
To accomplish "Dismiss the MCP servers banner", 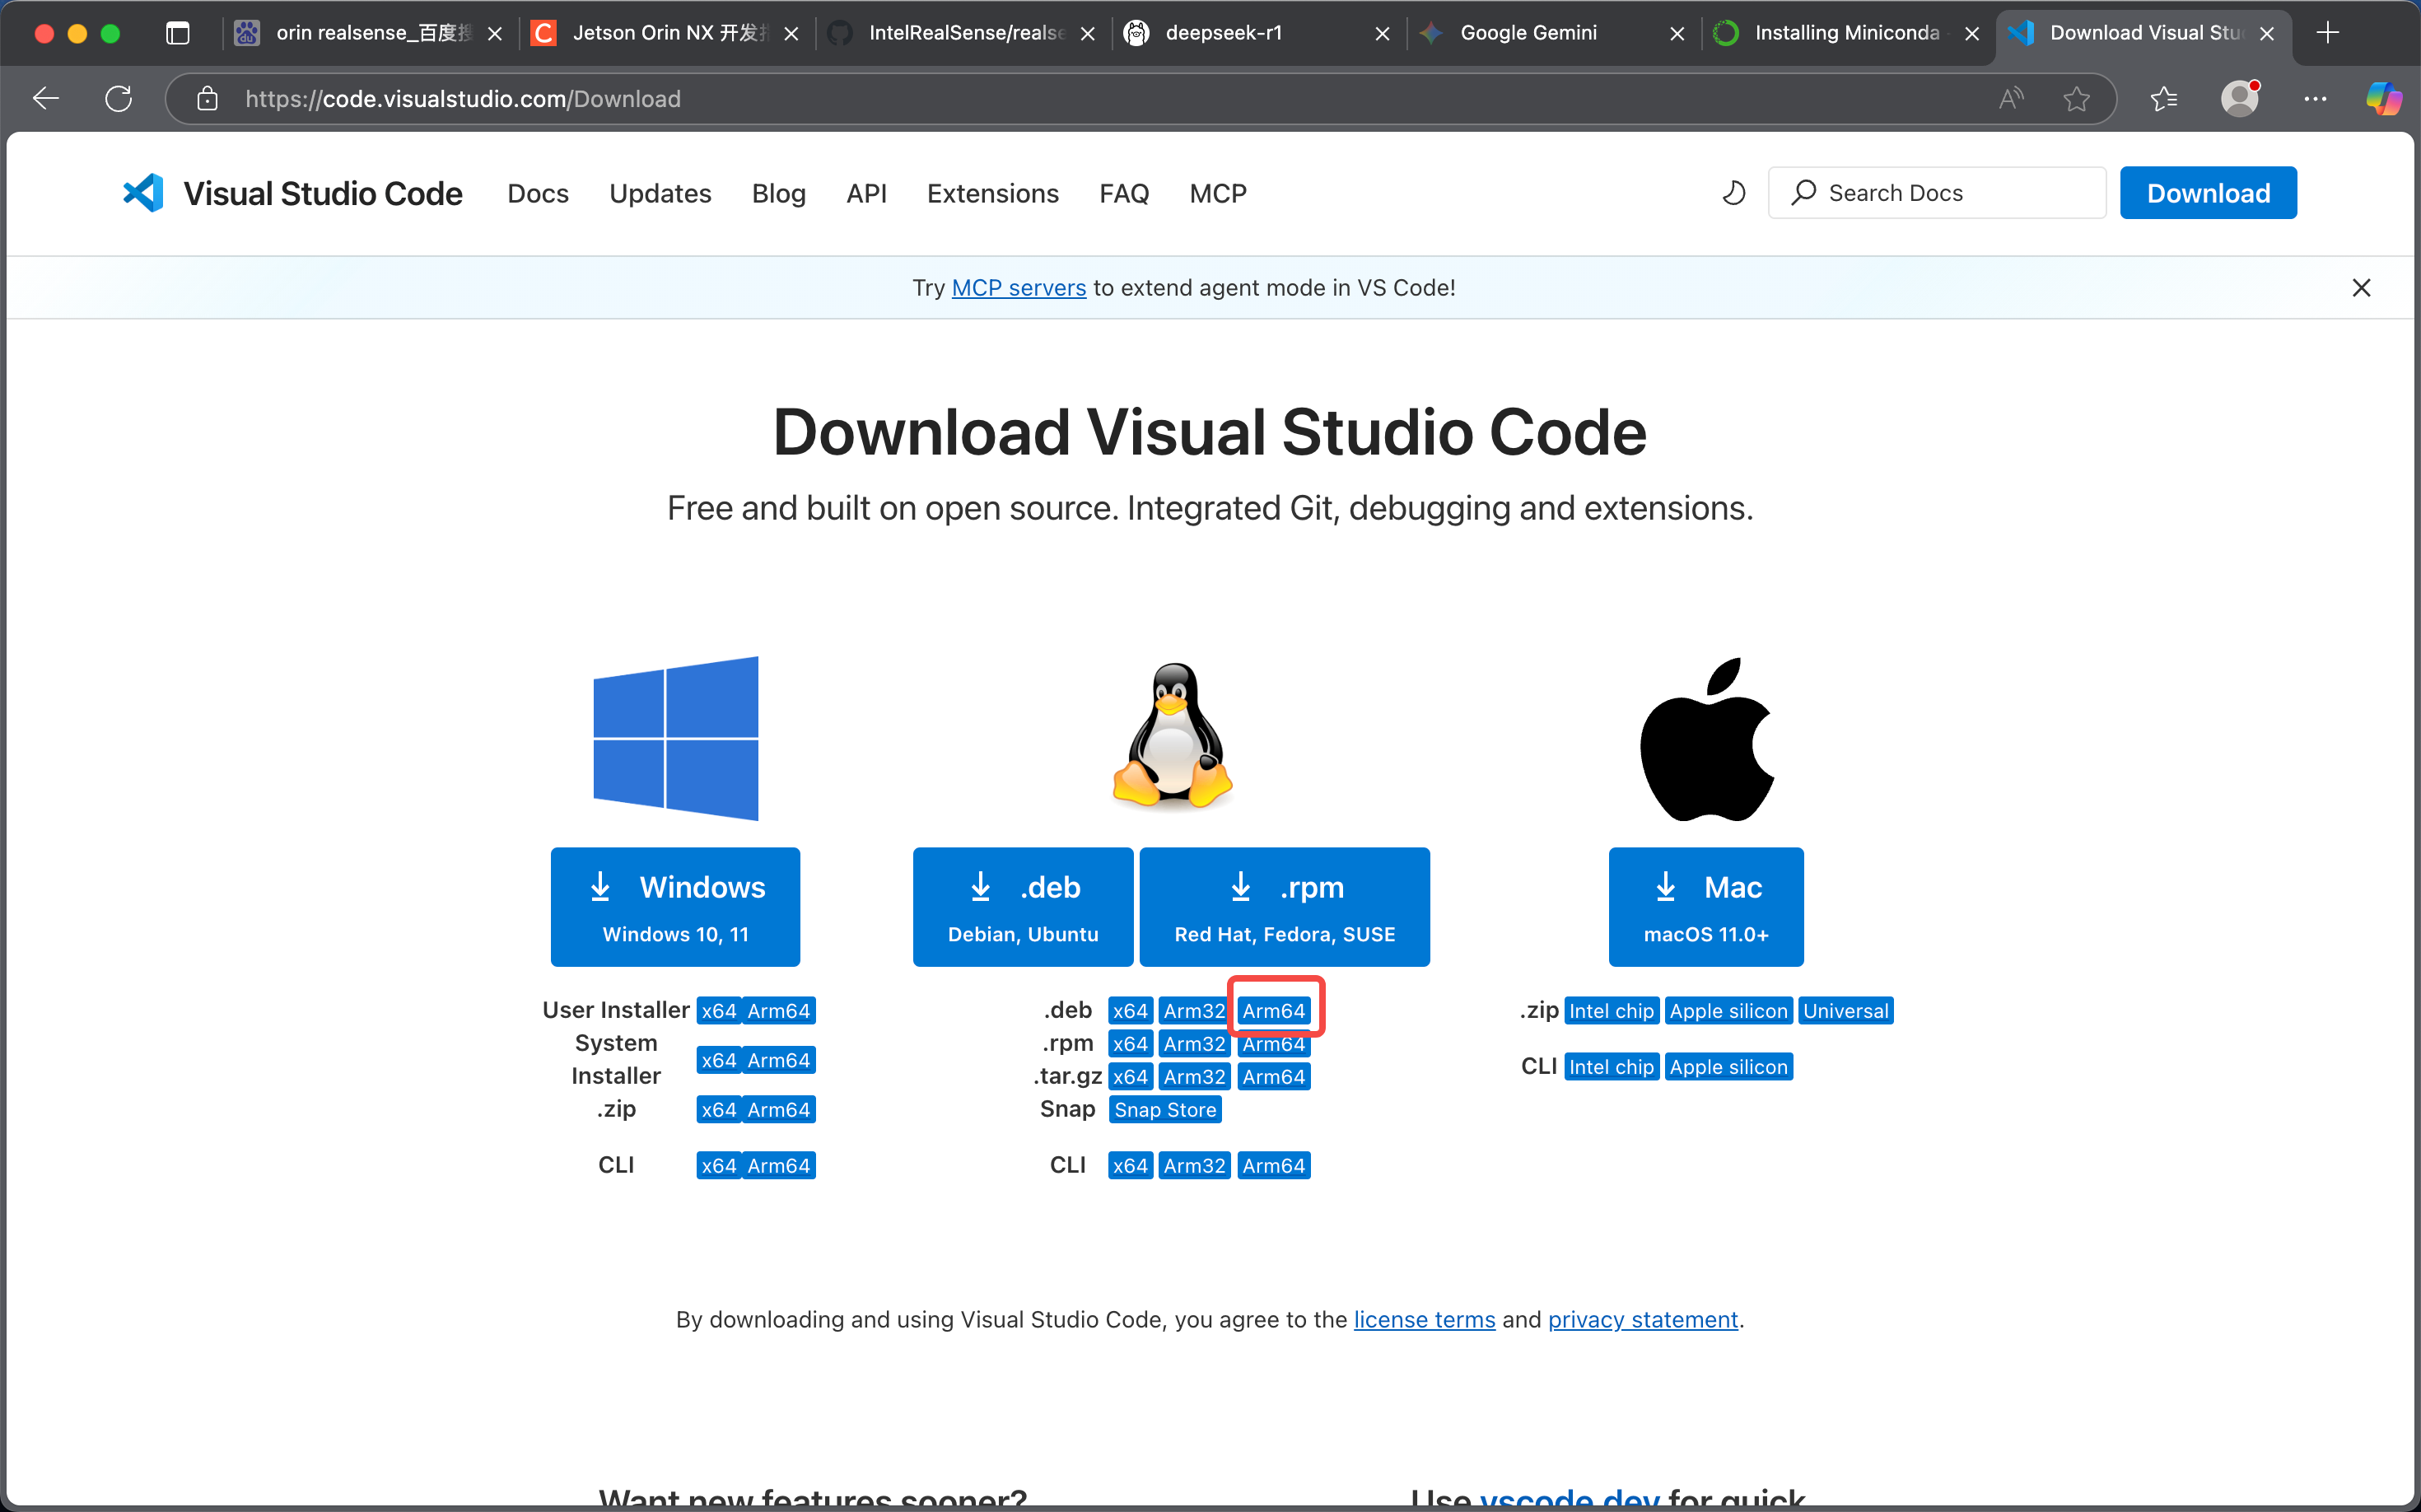I will [2362, 288].
